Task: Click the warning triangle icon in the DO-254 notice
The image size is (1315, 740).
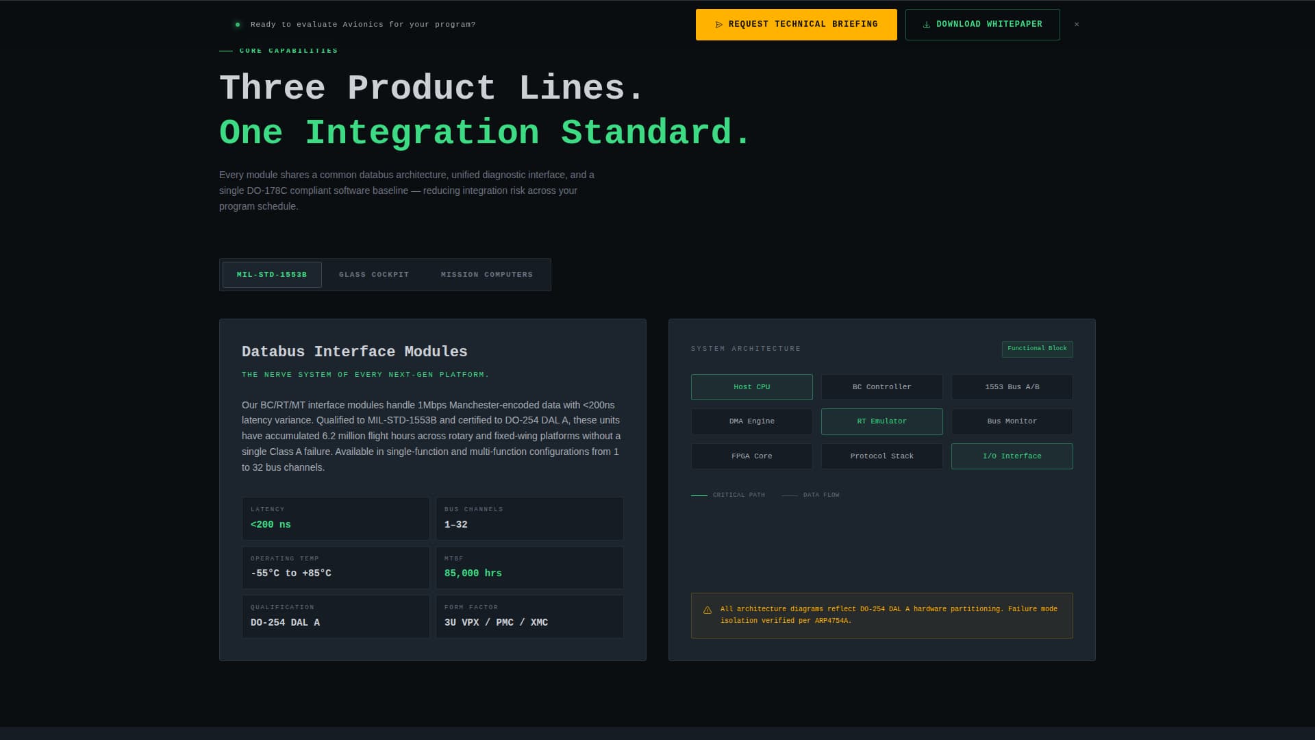Action: [x=707, y=608]
